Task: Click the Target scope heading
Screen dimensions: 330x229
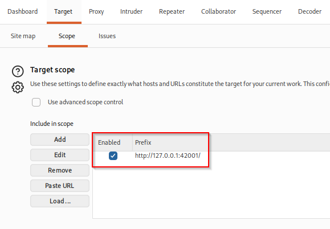Action: point(52,70)
